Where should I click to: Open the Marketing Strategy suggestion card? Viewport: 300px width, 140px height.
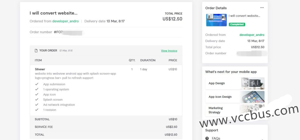tap(235, 110)
